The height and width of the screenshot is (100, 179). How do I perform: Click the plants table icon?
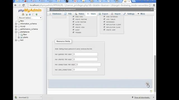pos(22,37)
